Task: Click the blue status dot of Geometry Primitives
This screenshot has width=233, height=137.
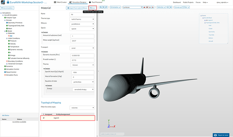Action: coord(7,23)
